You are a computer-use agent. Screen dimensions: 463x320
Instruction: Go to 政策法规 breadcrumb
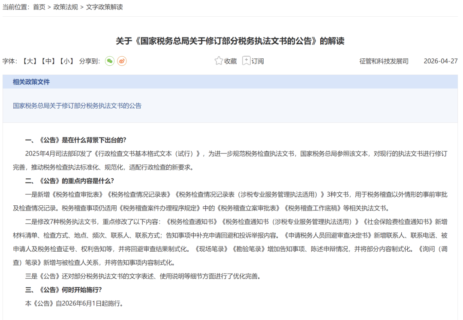(66, 7)
